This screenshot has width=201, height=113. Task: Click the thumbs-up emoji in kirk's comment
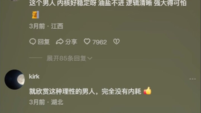pyautogui.click(x=147, y=91)
